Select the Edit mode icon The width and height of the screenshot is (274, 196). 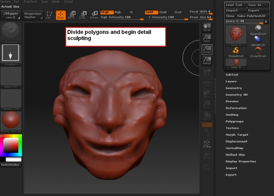49,15
